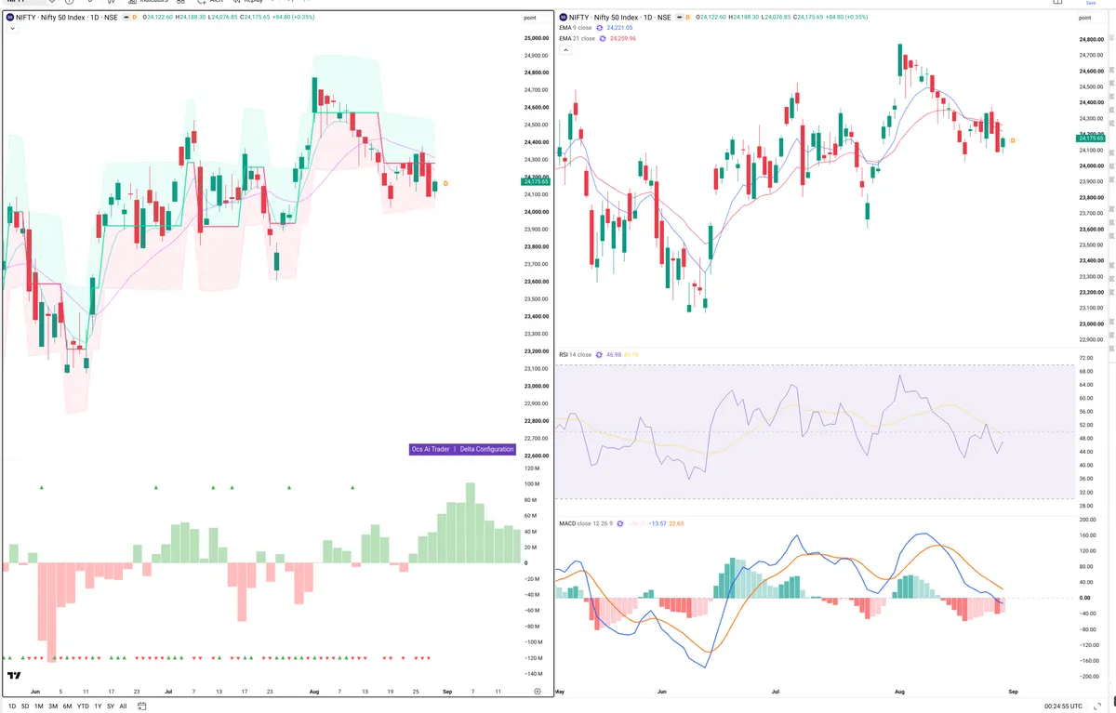Click the Indicators toolbar button
This screenshot has height=713, width=1116.
point(147,2)
